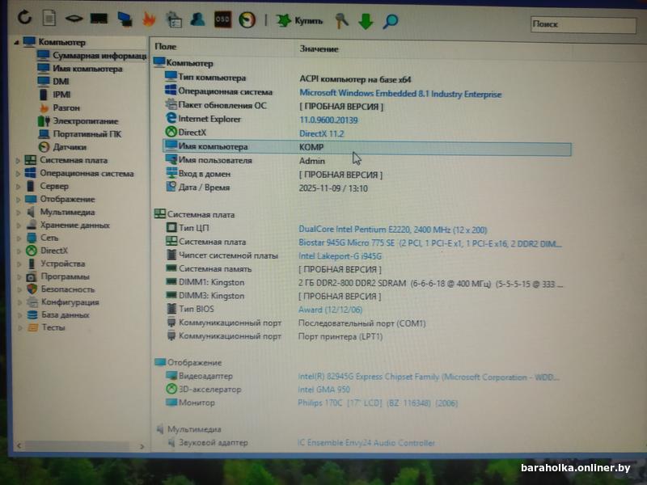Viewport: 647px width, 485px height.
Task: Select Суммарная информация in the tree
Action: [x=99, y=55]
